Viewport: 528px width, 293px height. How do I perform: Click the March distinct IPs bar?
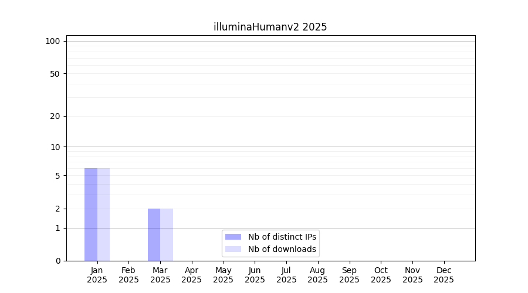click(x=154, y=234)
